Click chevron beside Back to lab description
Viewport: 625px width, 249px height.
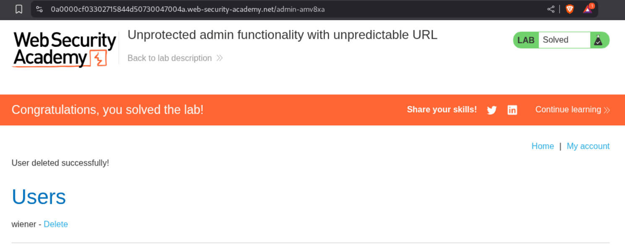220,58
